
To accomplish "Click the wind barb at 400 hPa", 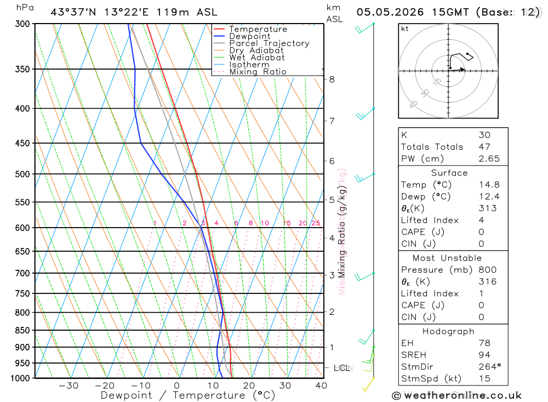I will pos(365,114).
